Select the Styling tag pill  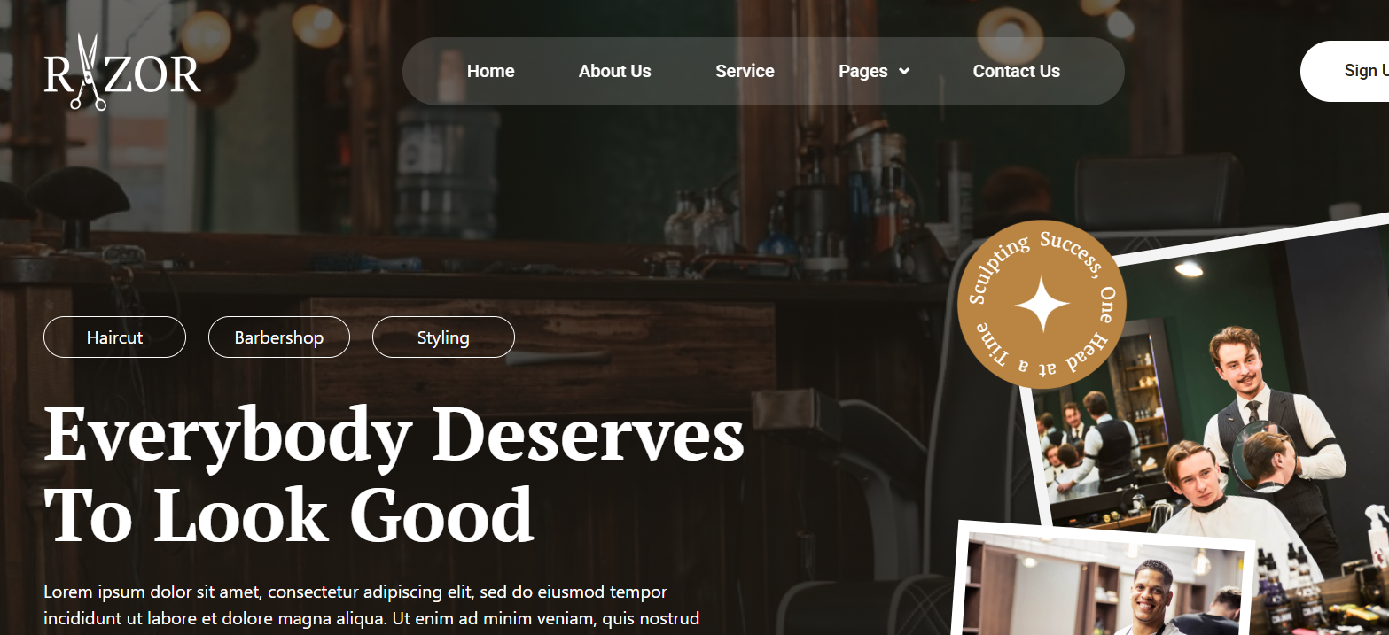(443, 337)
